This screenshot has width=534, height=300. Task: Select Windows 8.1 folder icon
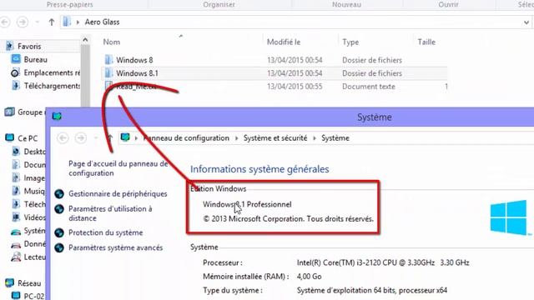click(x=108, y=73)
